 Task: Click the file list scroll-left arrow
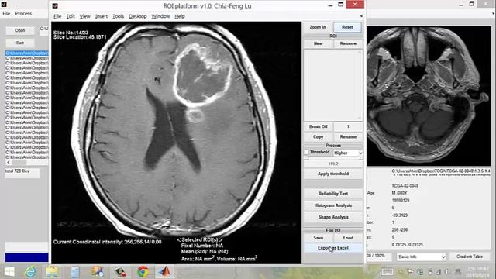(9, 163)
